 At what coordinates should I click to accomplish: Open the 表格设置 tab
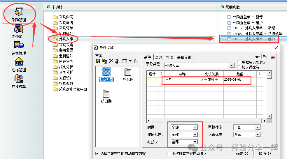[x=184, y=57]
